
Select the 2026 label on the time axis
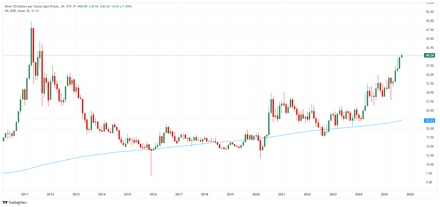coord(411,194)
